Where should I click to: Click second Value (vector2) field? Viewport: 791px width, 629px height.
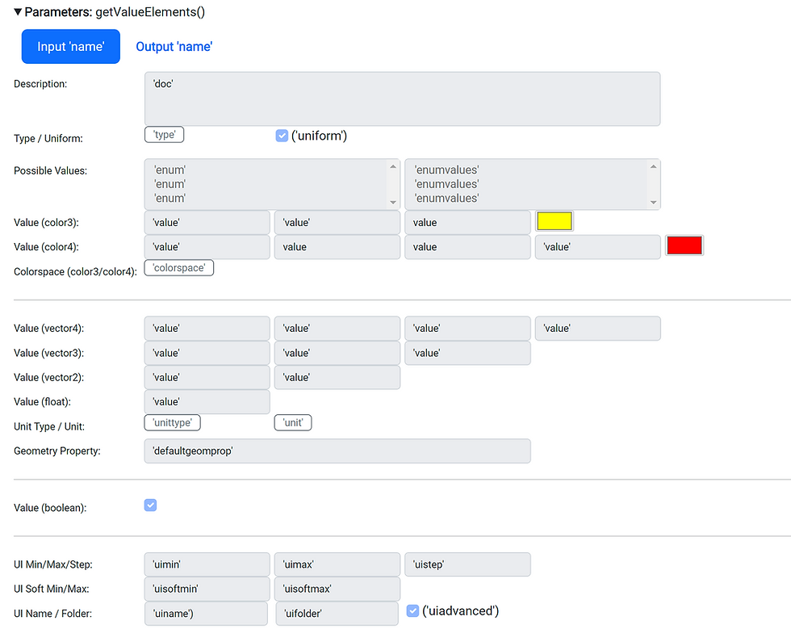[337, 377]
